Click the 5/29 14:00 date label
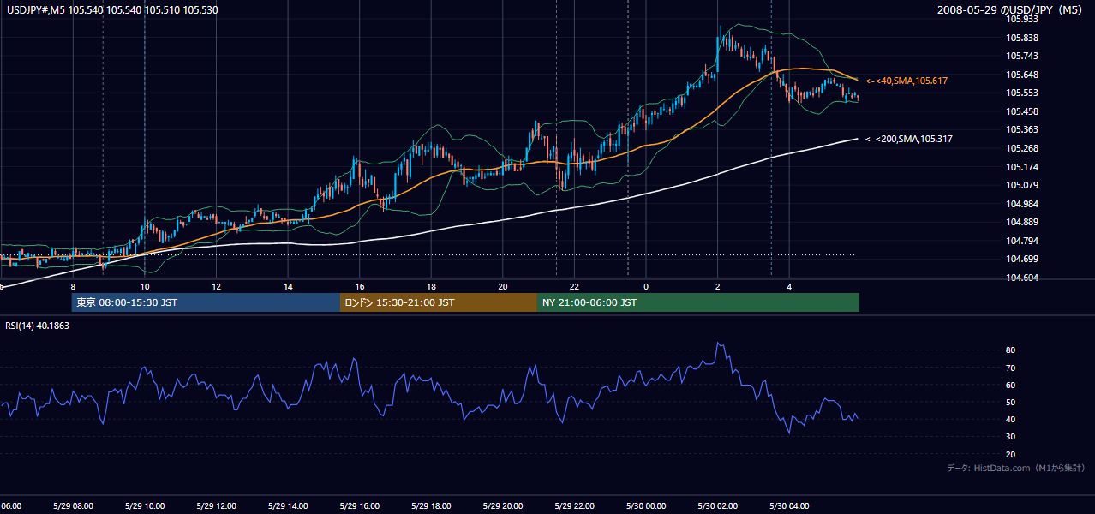 [288, 506]
